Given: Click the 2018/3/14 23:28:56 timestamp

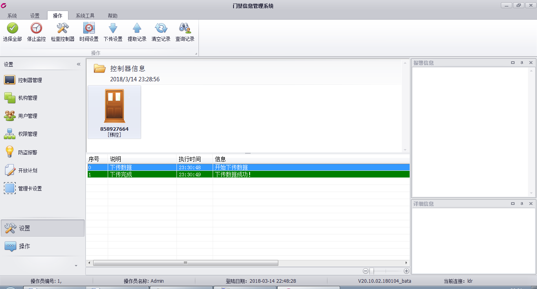Looking at the screenshot, I should click(135, 79).
